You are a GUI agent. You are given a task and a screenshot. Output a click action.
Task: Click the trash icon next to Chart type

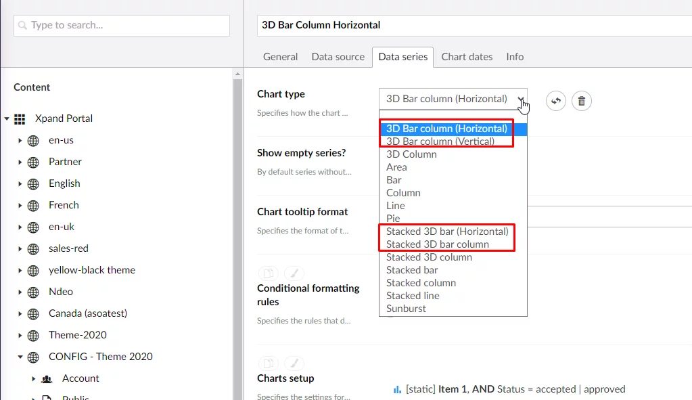(x=581, y=101)
